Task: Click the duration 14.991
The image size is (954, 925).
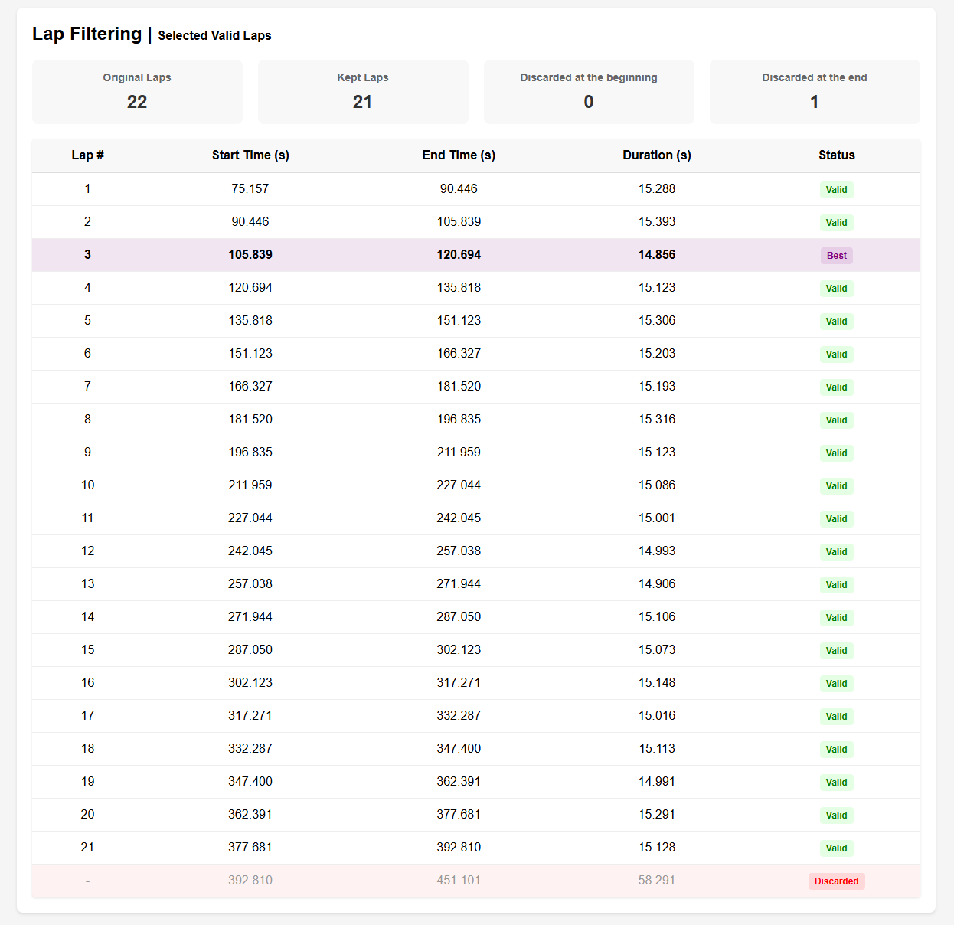Action: click(x=657, y=782)
